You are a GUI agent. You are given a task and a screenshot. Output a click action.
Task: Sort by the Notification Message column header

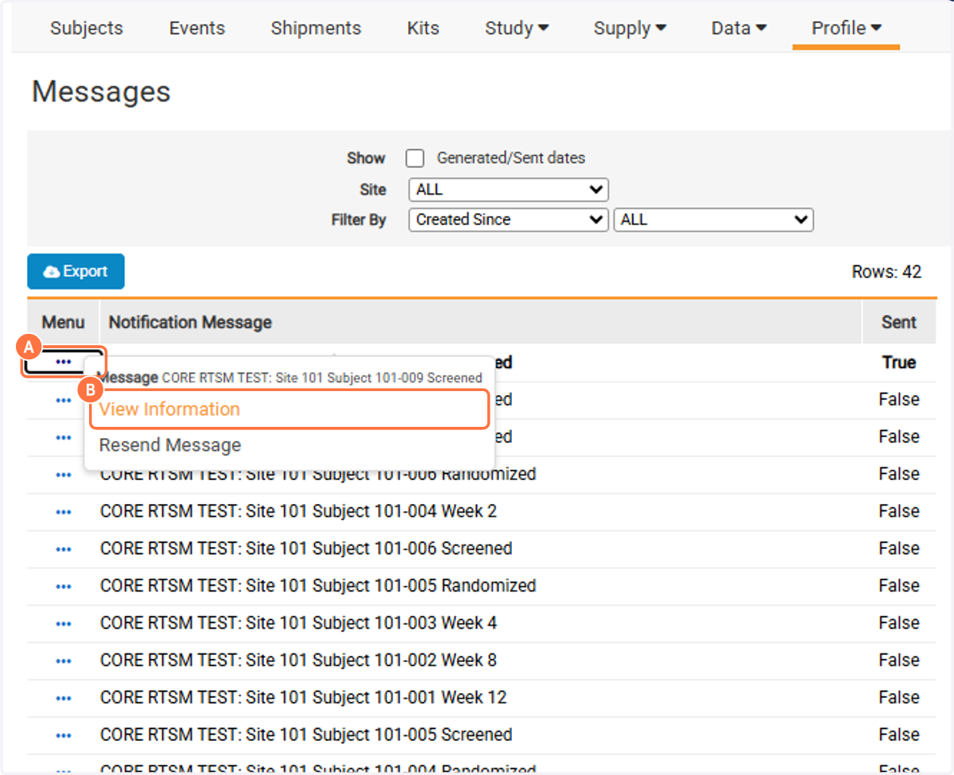[x=190, y=322]
